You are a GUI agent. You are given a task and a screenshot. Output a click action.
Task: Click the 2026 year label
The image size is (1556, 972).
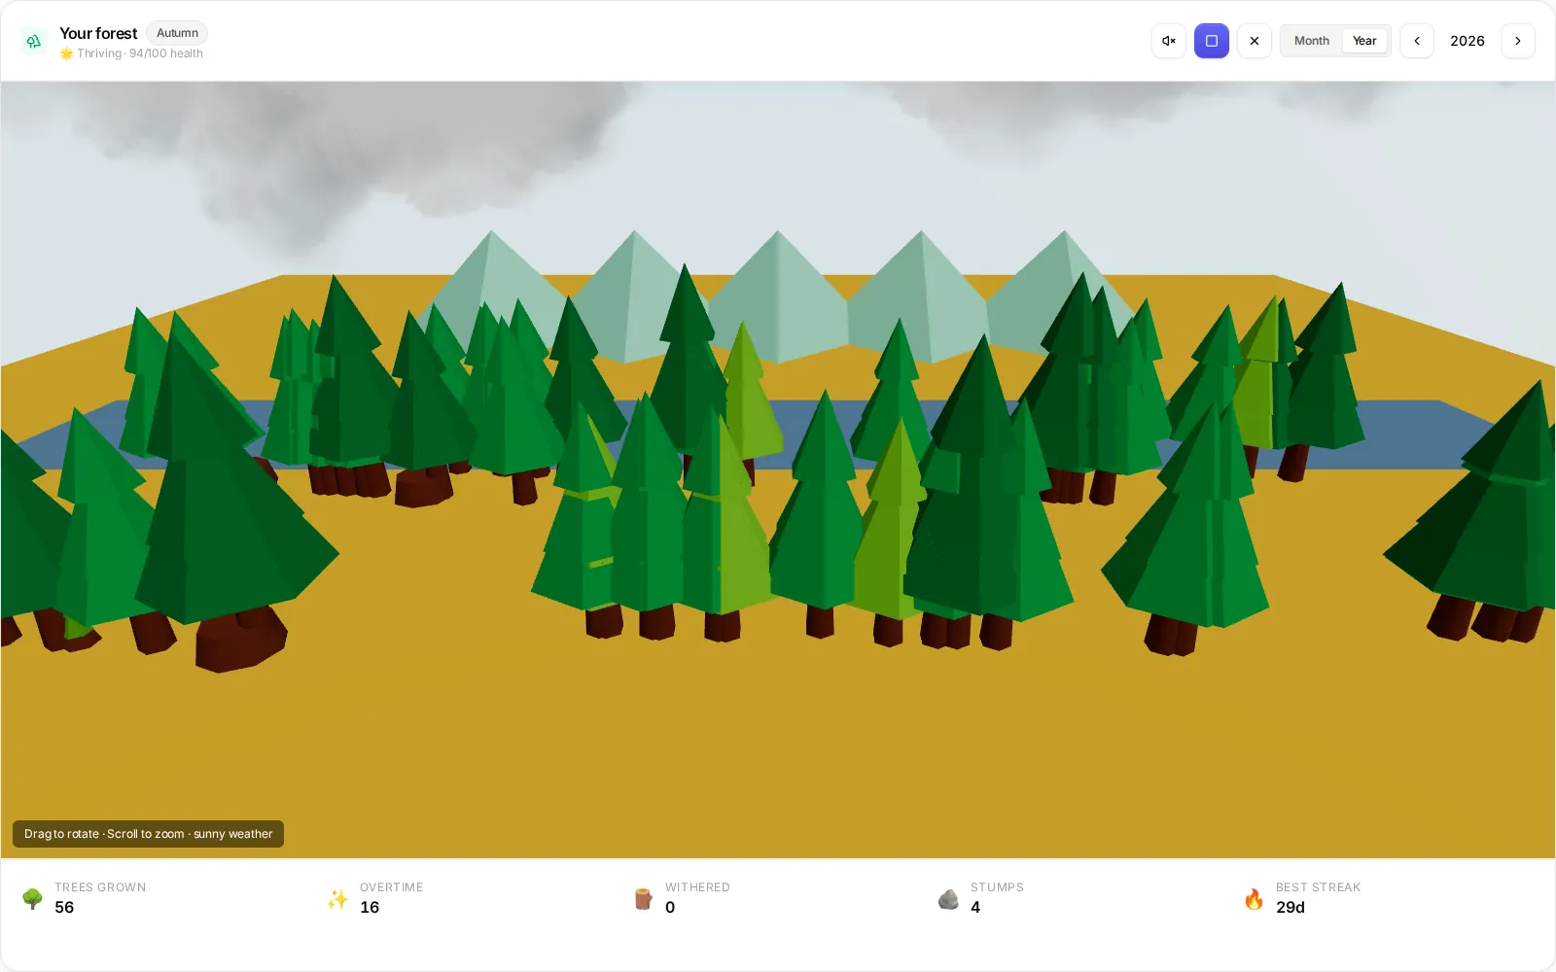coord(1468,41)
